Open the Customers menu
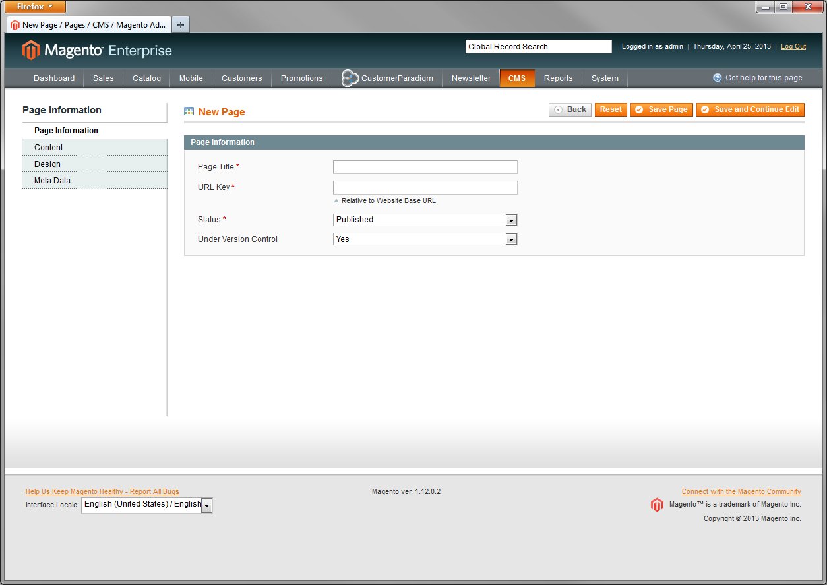Viewport: 827px width, 585px height. [242, 78]
